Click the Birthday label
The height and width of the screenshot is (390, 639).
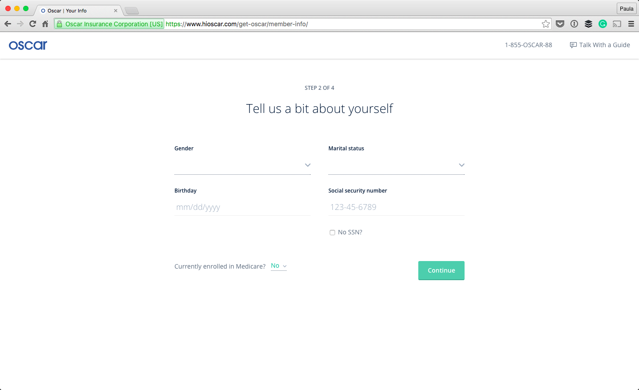(x=186, y=191)
